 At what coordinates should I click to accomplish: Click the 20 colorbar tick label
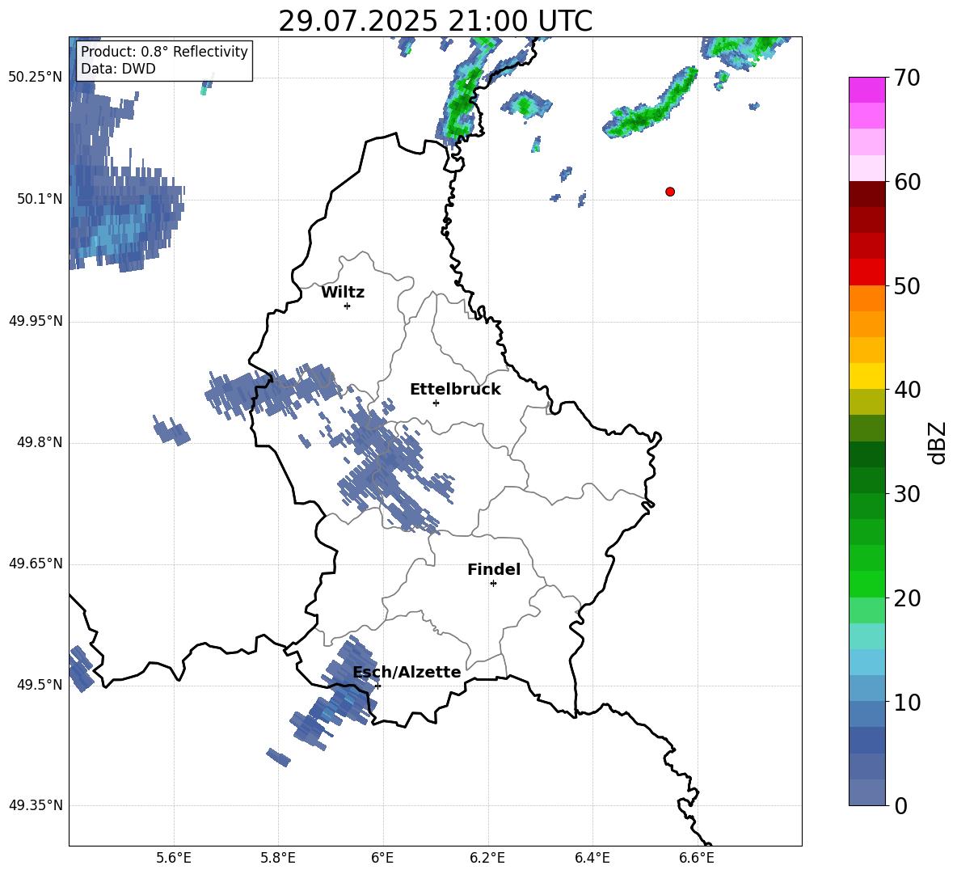[907, 598]
